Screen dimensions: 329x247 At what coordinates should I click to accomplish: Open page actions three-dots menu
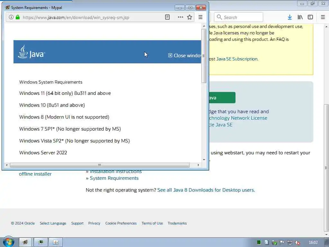181,17
